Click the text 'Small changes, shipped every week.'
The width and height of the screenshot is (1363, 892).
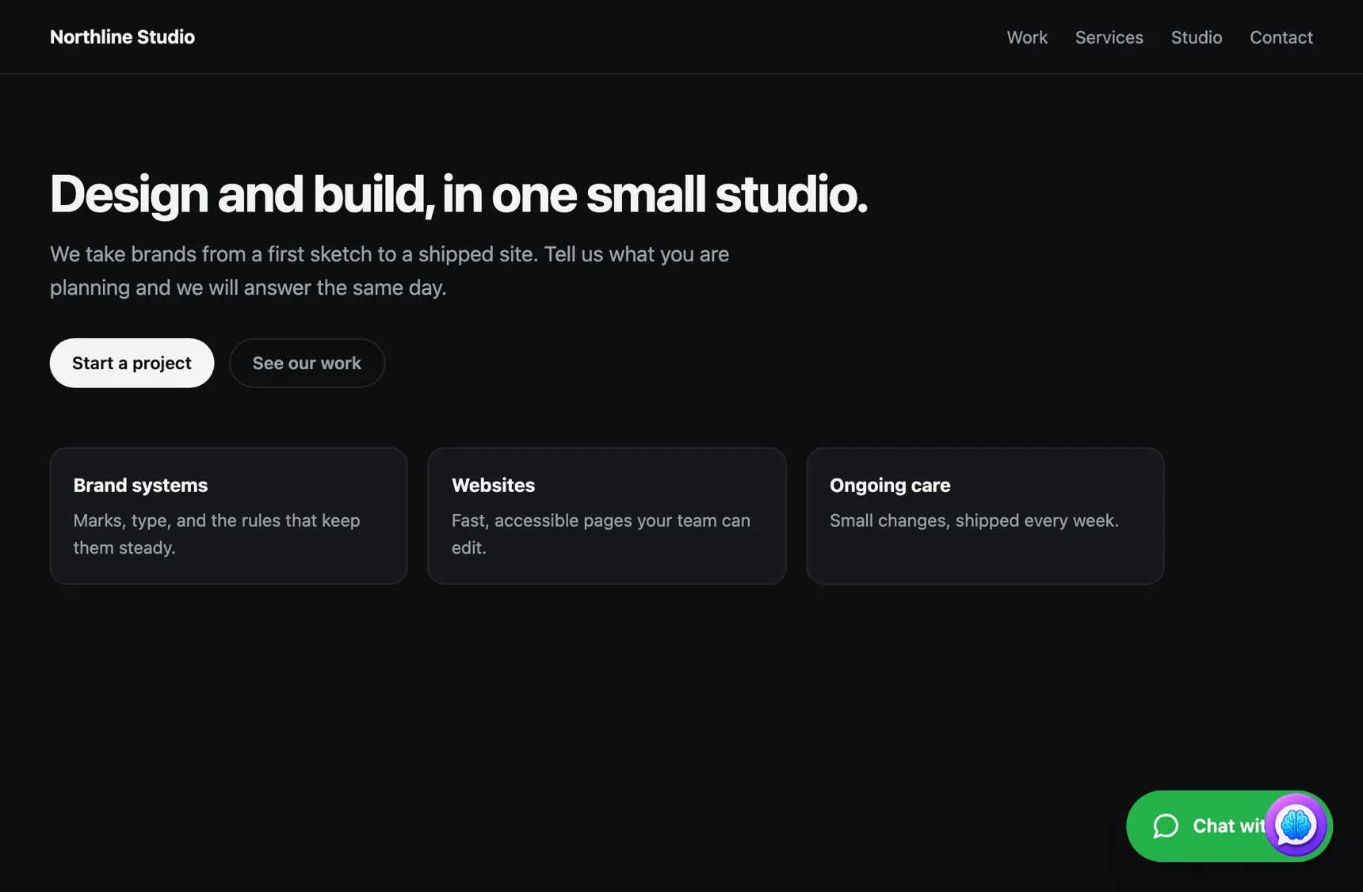click(974, 520)
